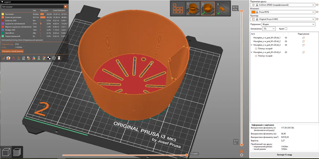Toggle visibility eye for Hourglass_s-w_pot_M v20.stl_3
This screenshot has height=159, width=319.
286,45
